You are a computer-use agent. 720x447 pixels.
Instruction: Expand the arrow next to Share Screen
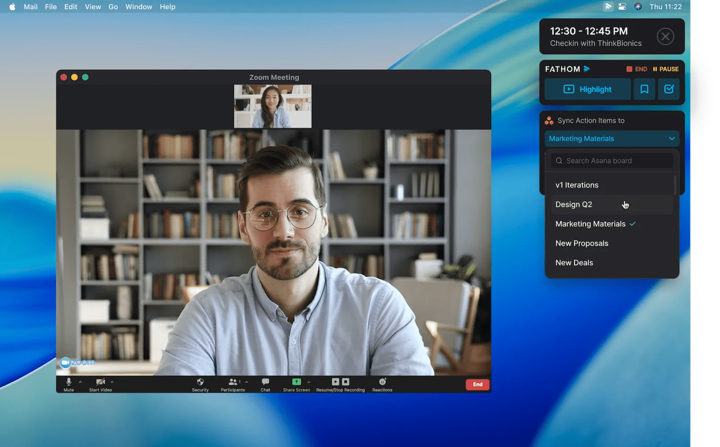click(309, 382)
